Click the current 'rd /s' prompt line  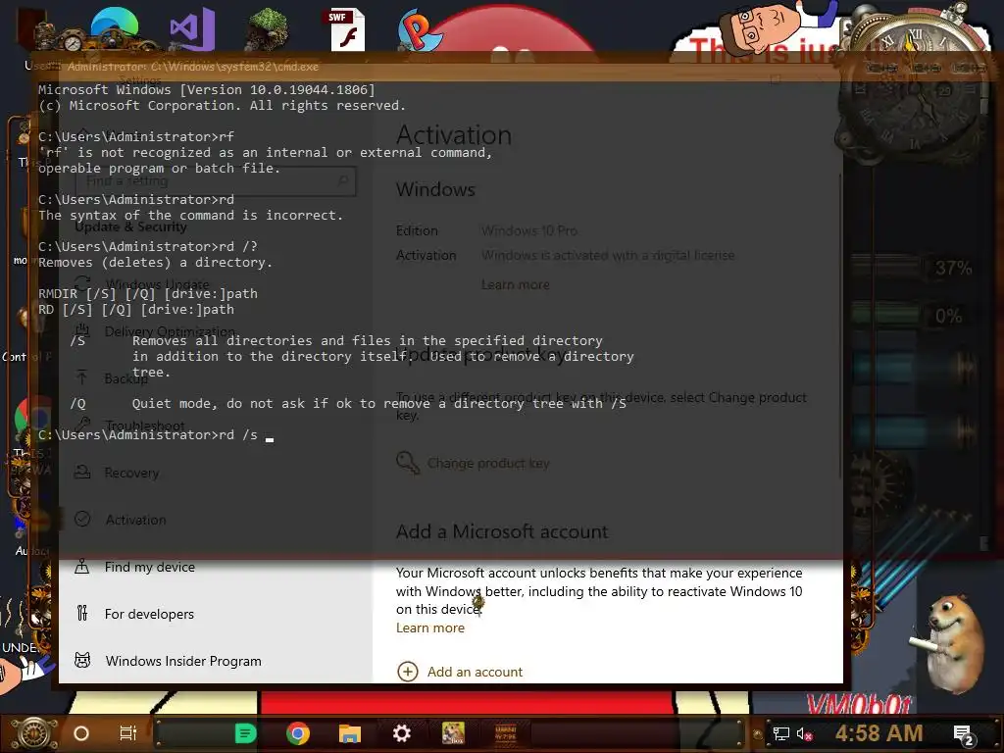(x=156, y=435)
